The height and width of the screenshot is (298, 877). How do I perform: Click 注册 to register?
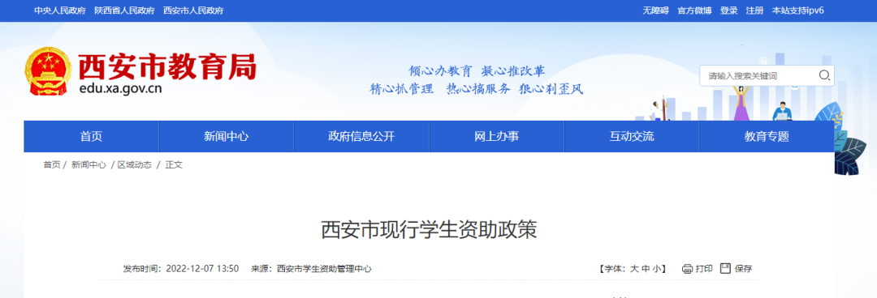click(x=754, y=11)
